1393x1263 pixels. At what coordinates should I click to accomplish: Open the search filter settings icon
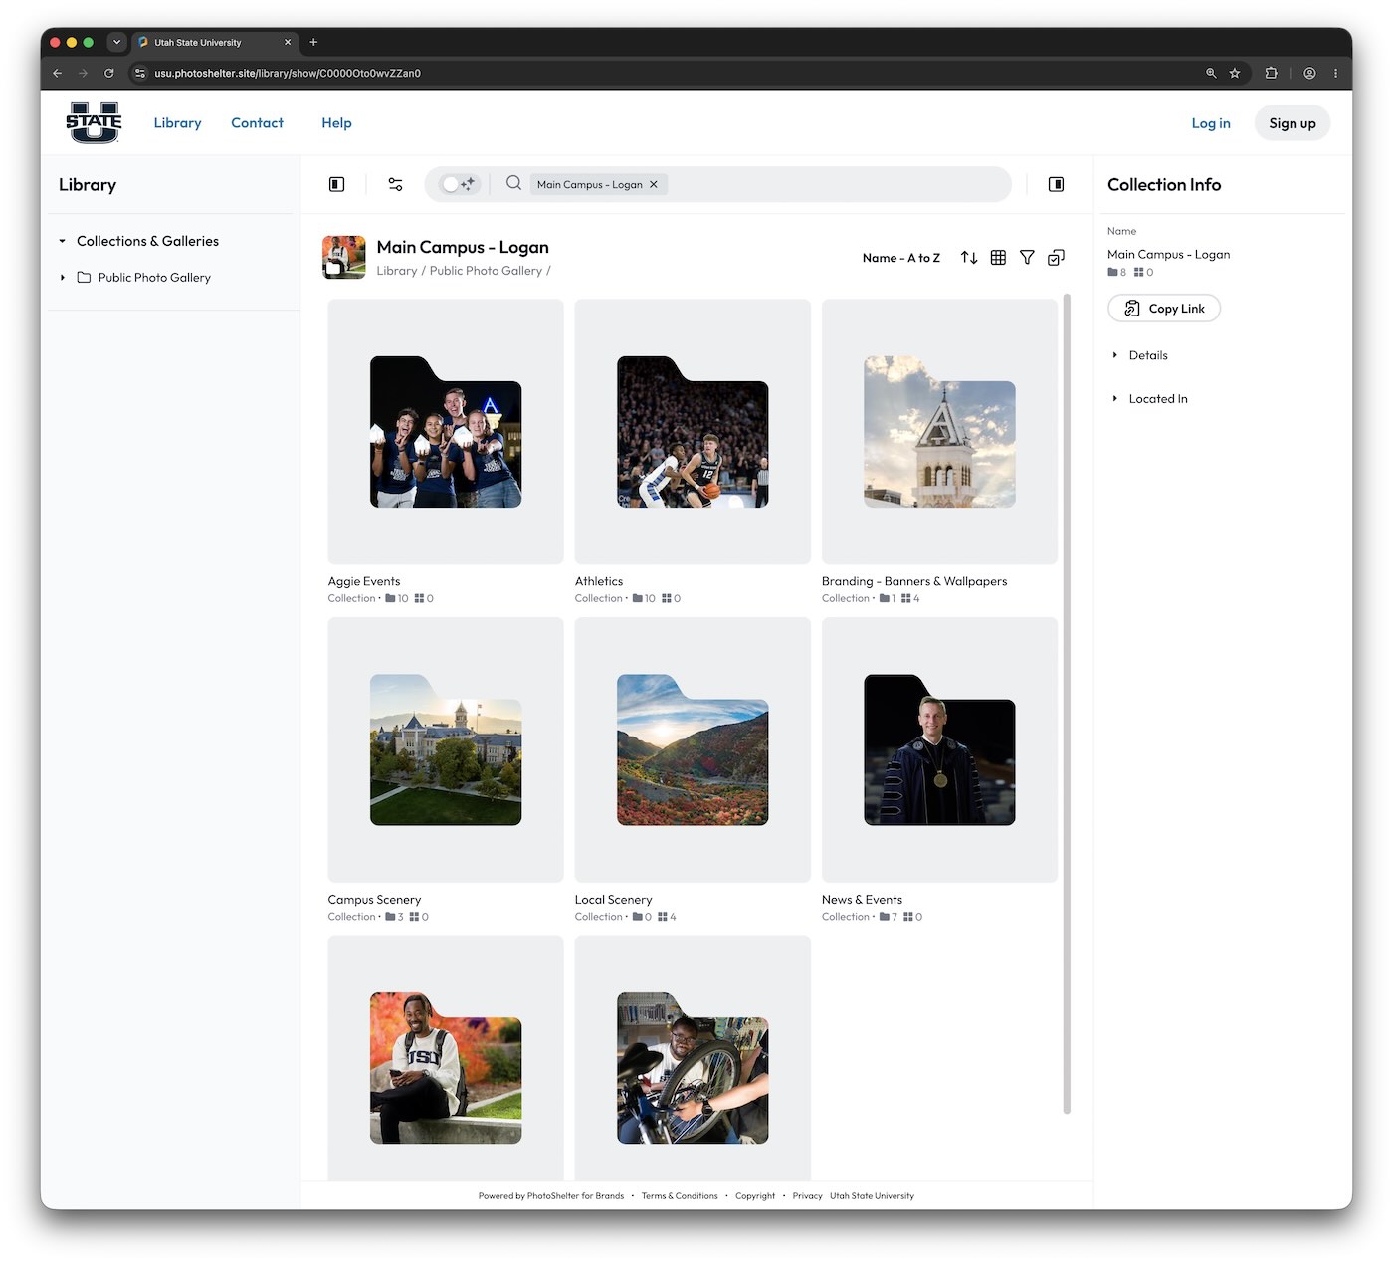pyautogui.click(x=395, y=184)
